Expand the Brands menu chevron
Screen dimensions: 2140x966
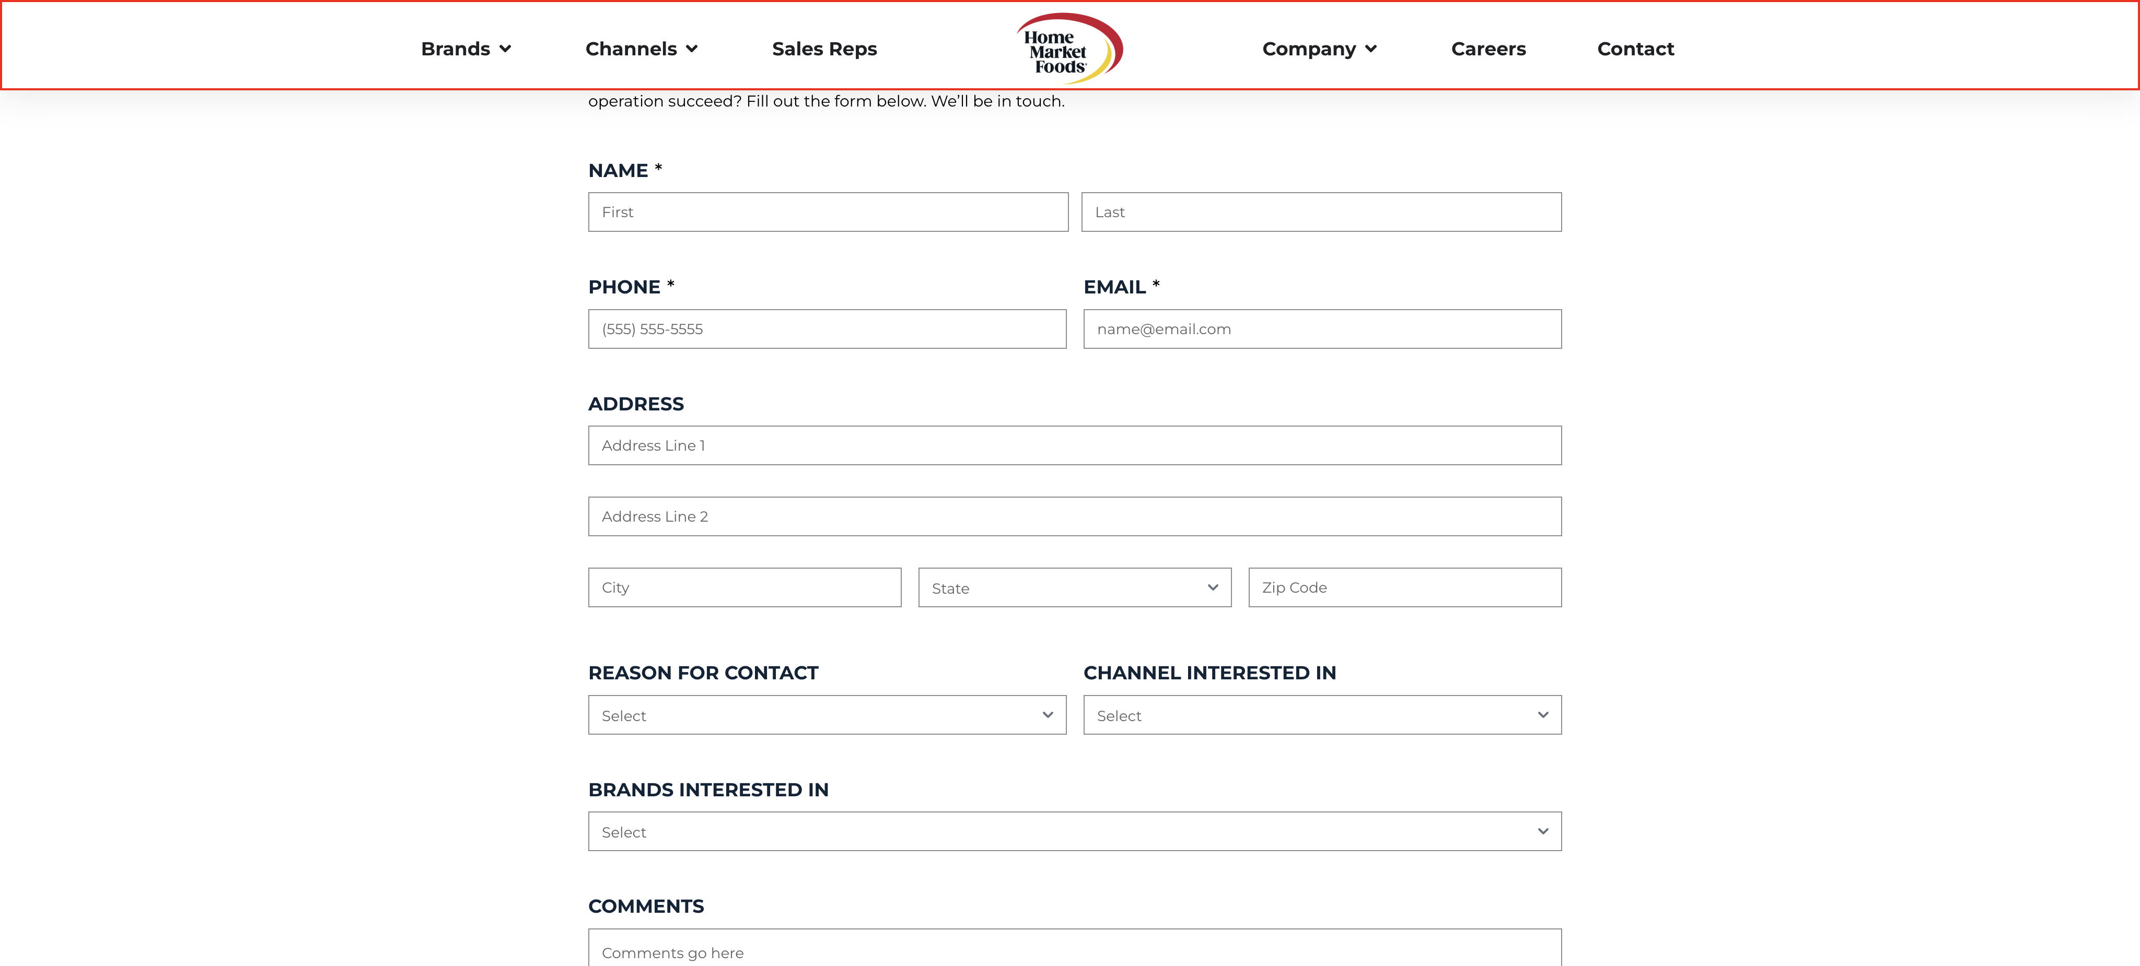pyautogui.click(x=505, y=49)
